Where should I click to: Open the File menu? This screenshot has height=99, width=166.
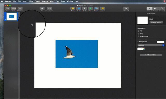click(15, 1)
